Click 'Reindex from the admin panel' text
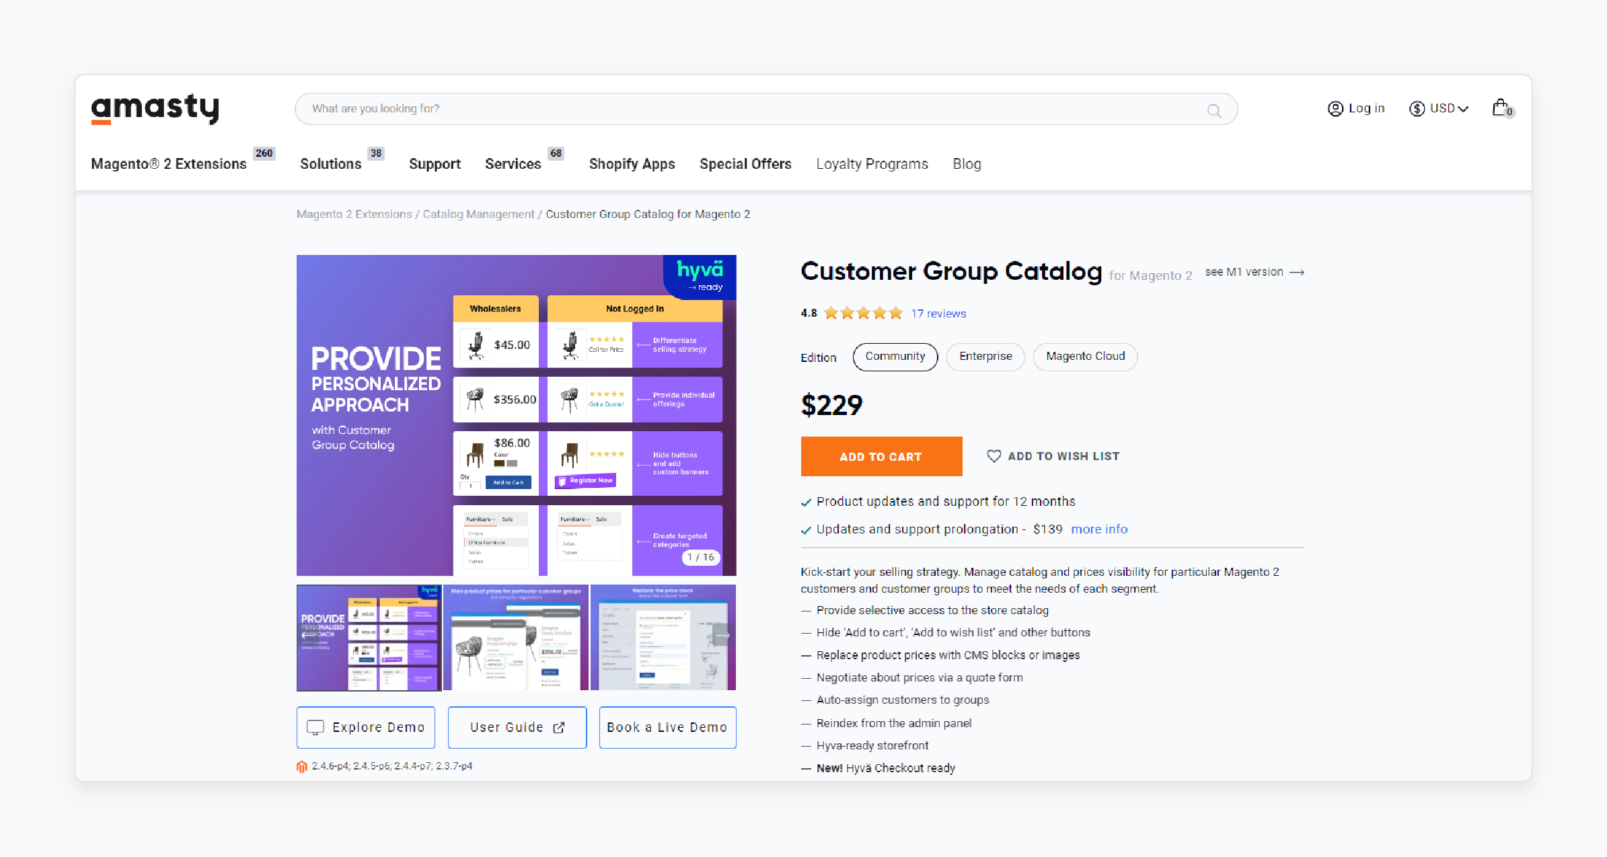 [x=894, y=723]
